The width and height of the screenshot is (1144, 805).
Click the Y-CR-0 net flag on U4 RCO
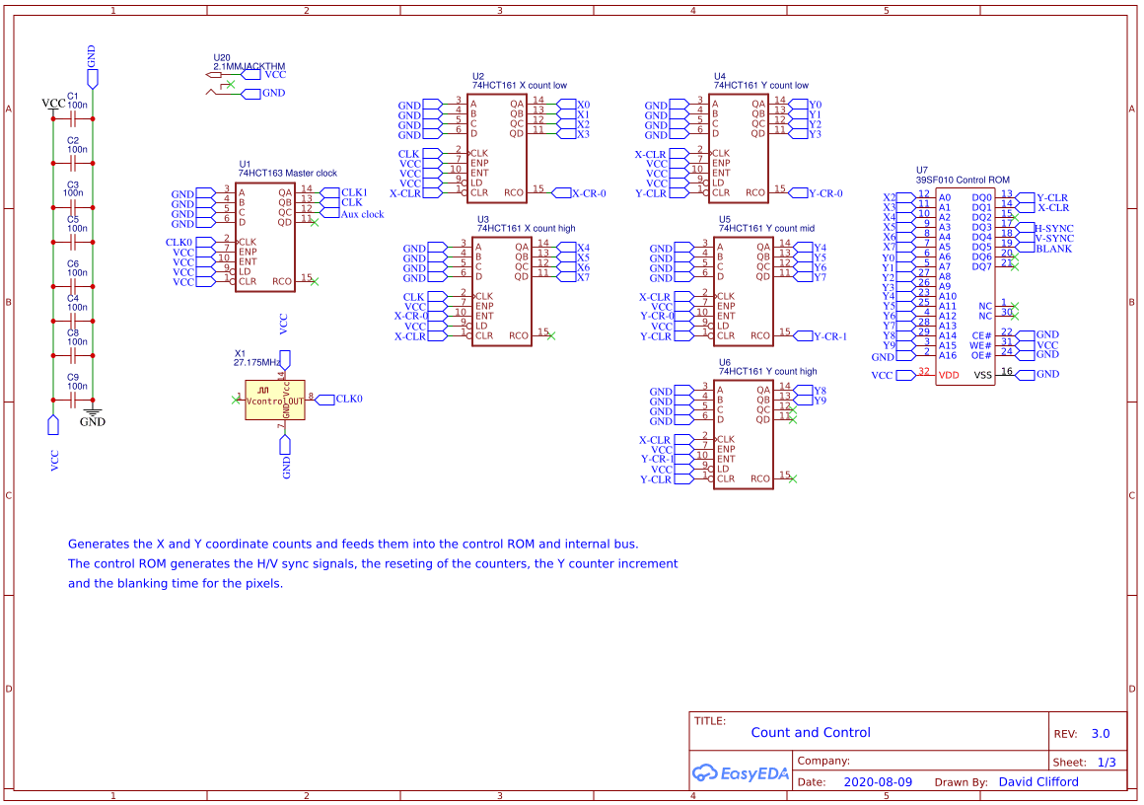pyautogui.click(x=817, y=193)
